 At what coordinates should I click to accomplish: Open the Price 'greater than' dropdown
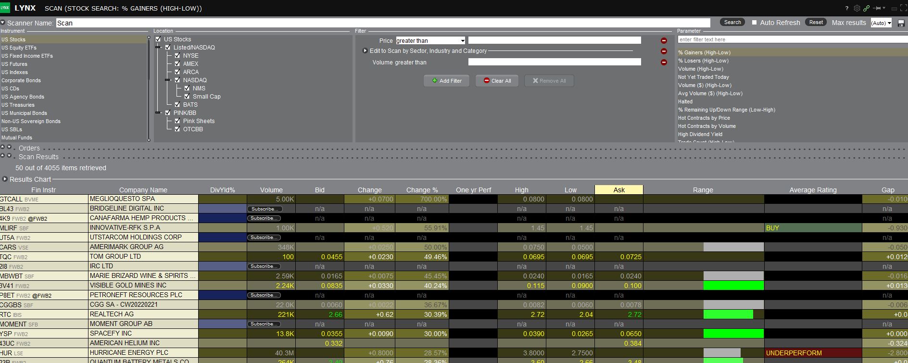[x=430, y=41]
